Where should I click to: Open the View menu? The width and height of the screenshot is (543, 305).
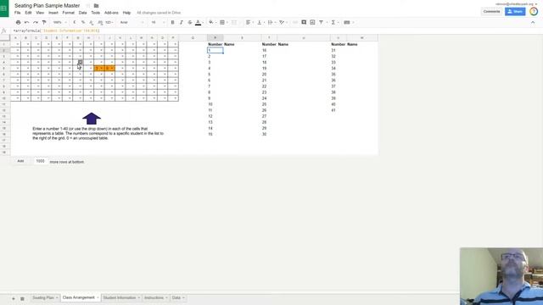pyautogui.click(x=40, y=13)
